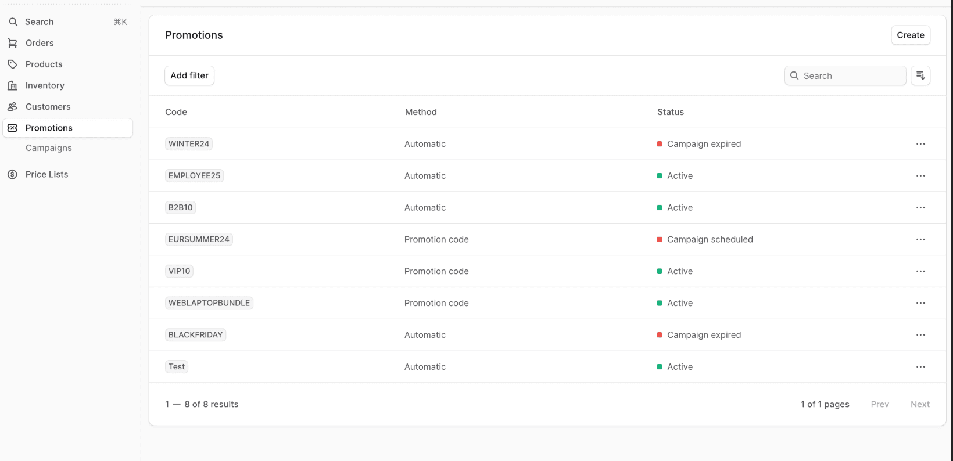This screenshot has width=953, height=461.
Task: Open the sort order icon button
Action: pos(920,75)
